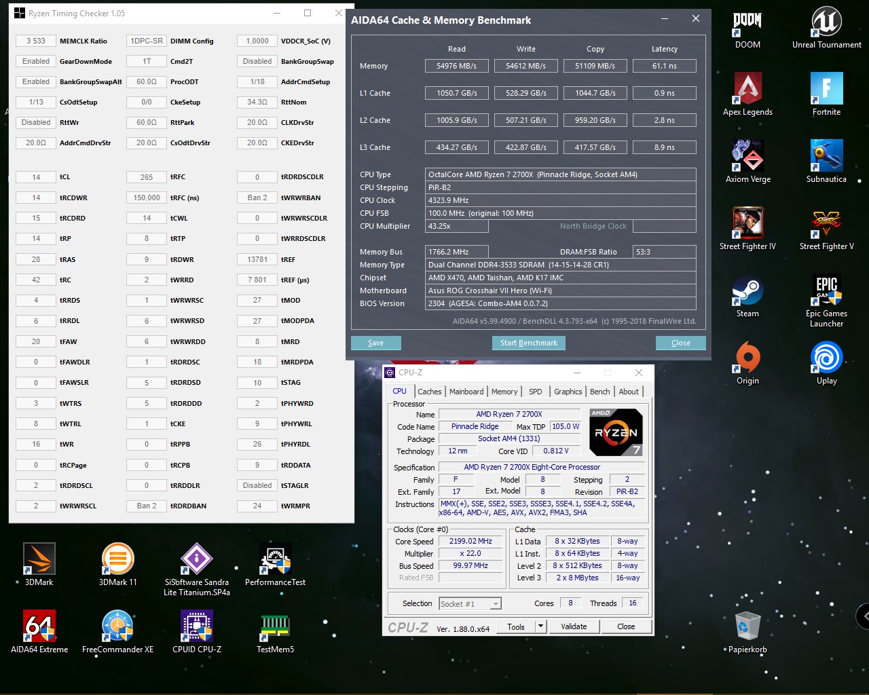869x695 pixels.
Task: Click the Validate button in CPU-Z
Action: point(574,626)
